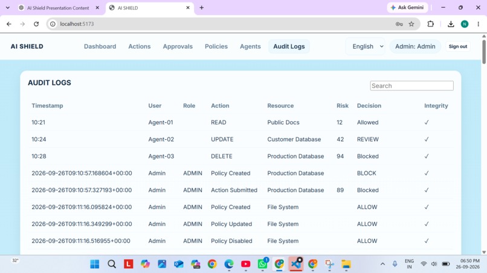Open the Windows Start menu
Viewport: 487px width, 273px height.
coord(95,264)
